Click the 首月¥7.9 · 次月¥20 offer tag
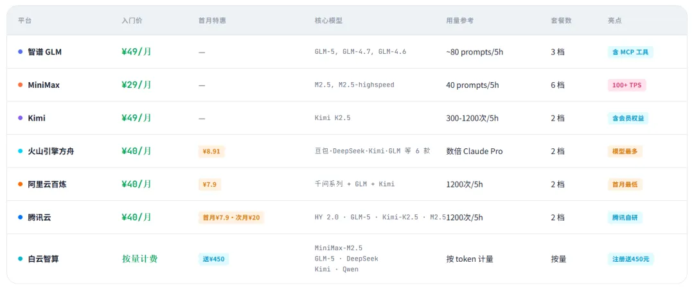Viewport: 694px width, 290px height. coord(231,217)
